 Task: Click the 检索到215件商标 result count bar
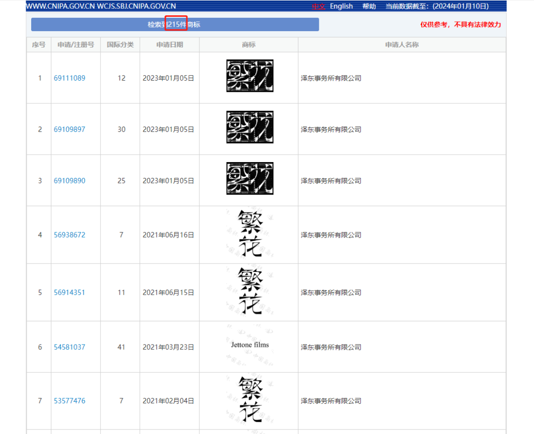pyautogui.click(x=175, y=25)
